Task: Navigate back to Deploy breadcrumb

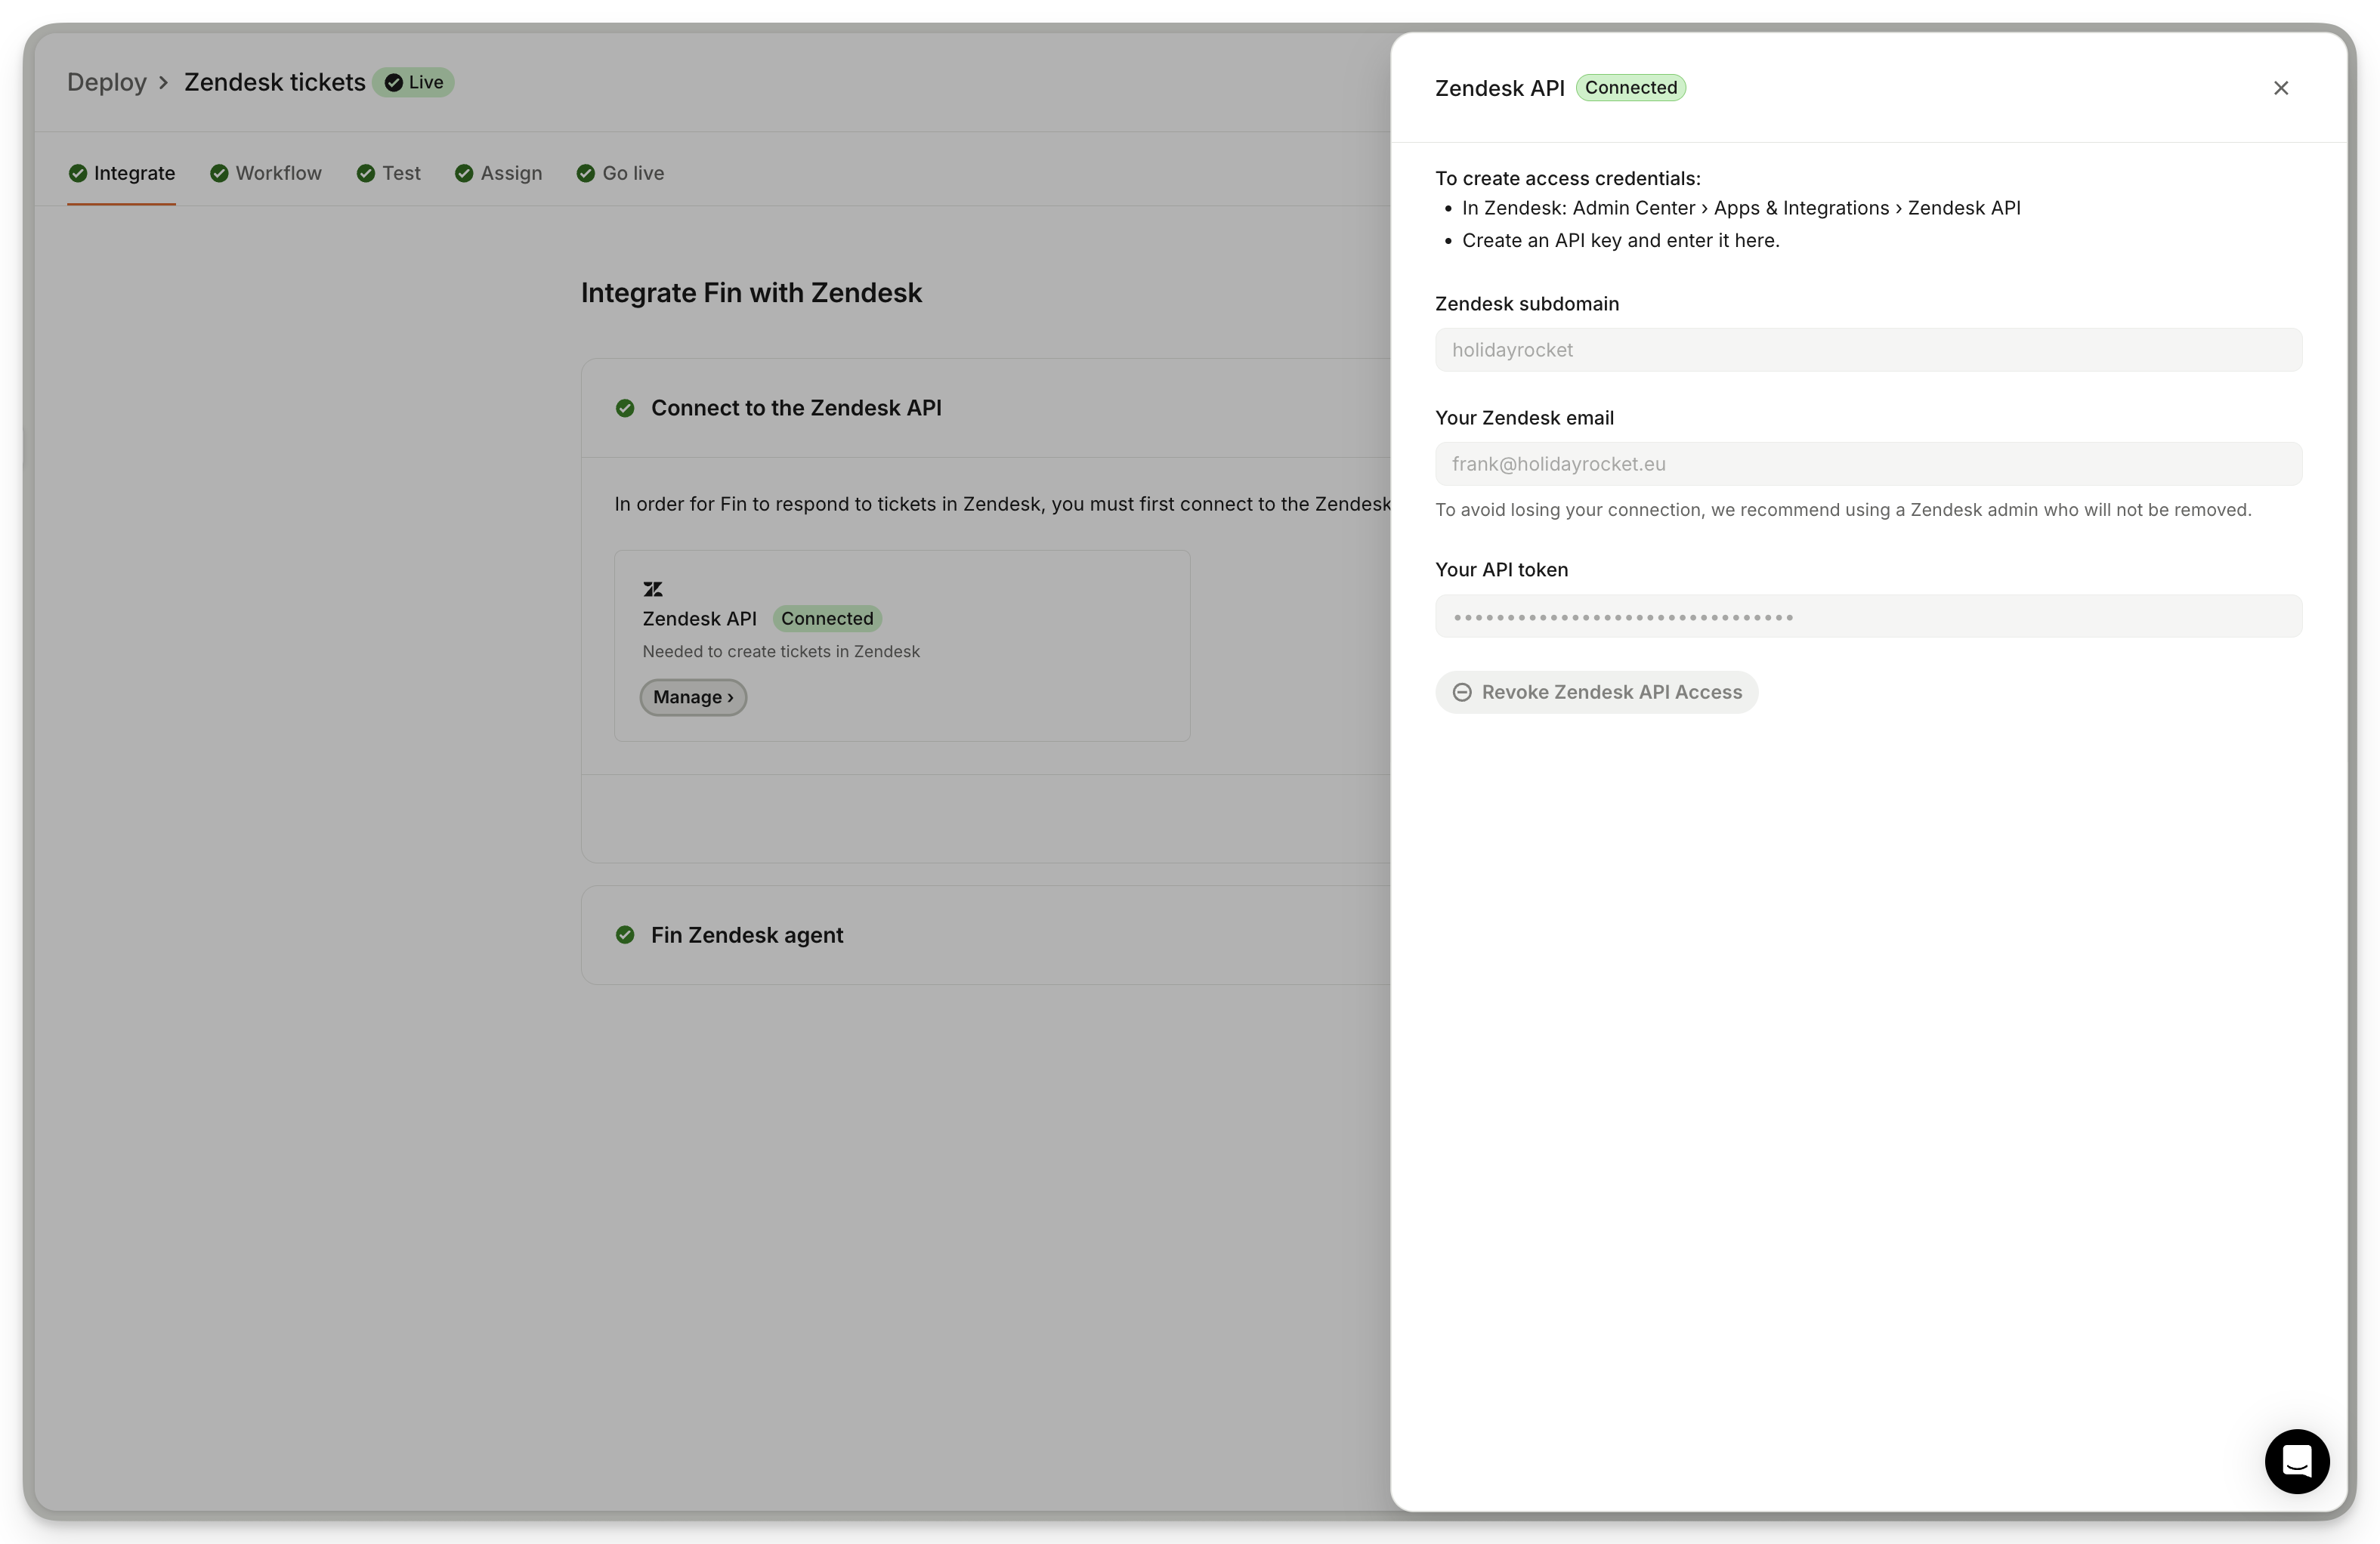Action: pyautogui.click(x=107, y=82)
